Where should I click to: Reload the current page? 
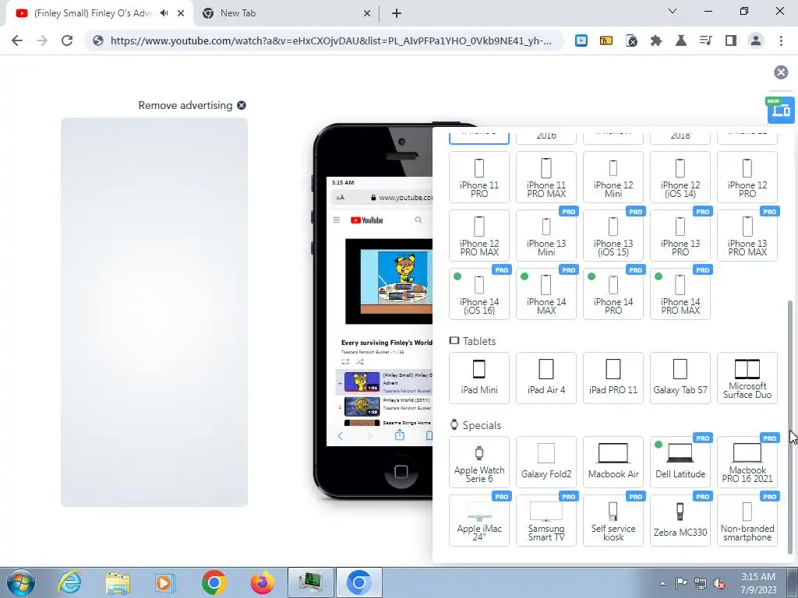click(x=67, y=40)
